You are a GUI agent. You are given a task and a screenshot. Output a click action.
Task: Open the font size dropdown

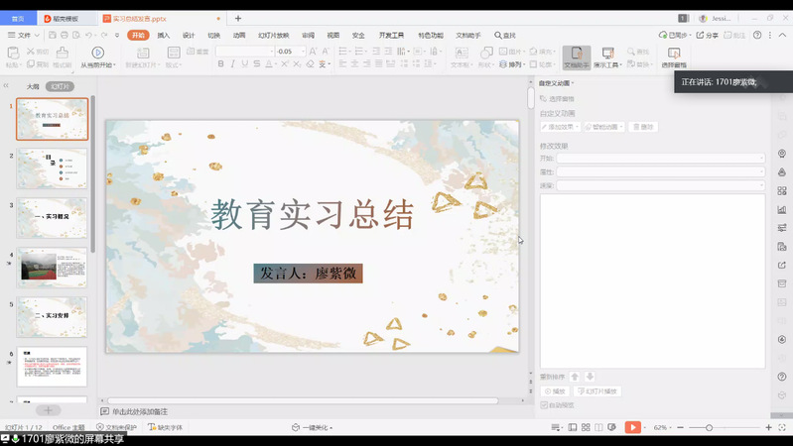302,52
